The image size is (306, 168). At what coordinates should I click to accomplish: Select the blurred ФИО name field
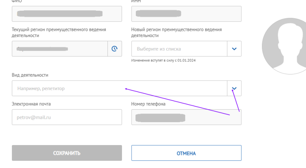point(67,14)
